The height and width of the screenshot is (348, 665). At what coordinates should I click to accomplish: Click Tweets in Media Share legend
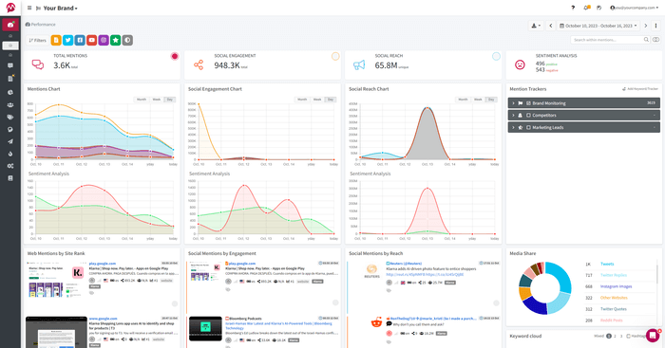[x=607, y=265]
